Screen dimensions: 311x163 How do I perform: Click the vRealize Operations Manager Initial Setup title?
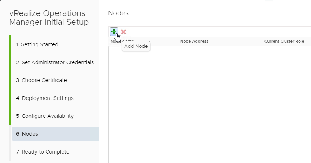(x=49, y=18)
